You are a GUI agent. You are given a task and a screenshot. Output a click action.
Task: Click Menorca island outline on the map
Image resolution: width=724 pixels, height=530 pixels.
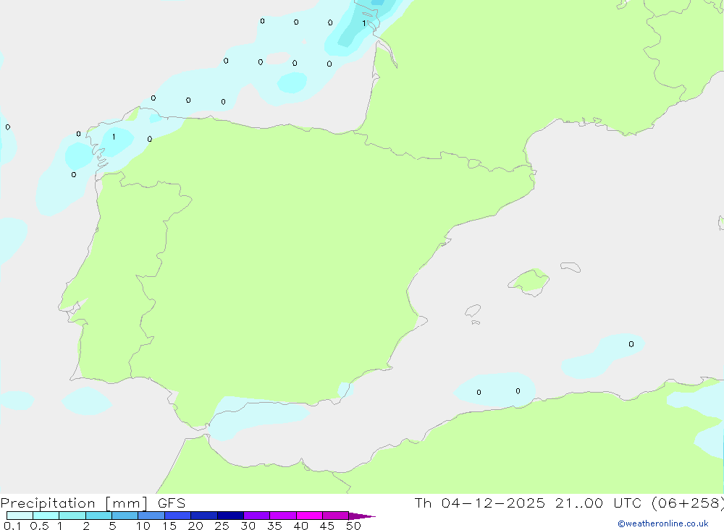[x=571, y=267]
